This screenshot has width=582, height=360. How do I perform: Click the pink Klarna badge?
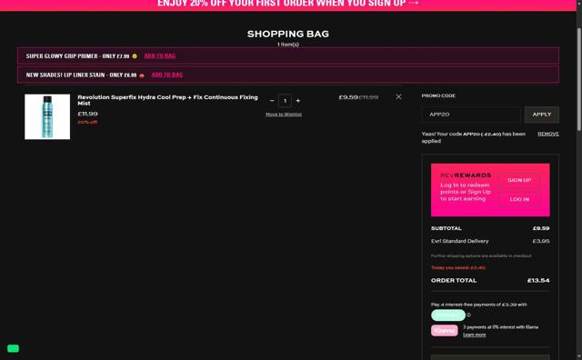click(445, 330)
